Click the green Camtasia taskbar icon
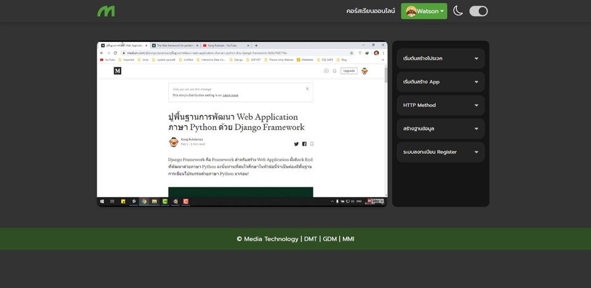Screen dimensions: 591x288 click(x=165, y=202)
